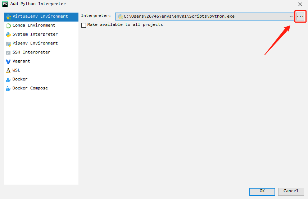Choose the SSH Interpreter entry
This screenshot has height=199, width=308.
coord(31,52)
